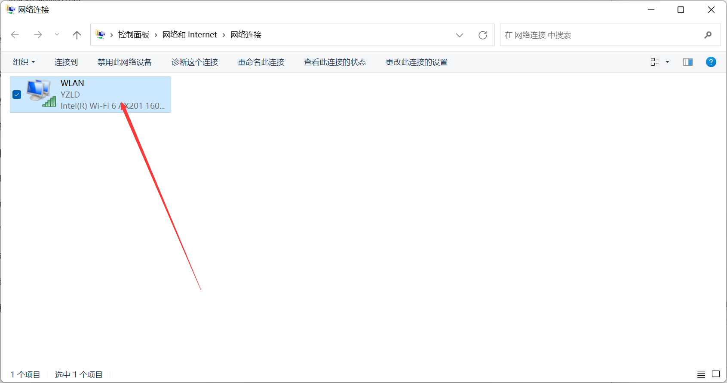Click 控制面板 in the breadcrumb path
Image resolution: width=727 pixels, height=383 pixels.
(x=133, y=35)
